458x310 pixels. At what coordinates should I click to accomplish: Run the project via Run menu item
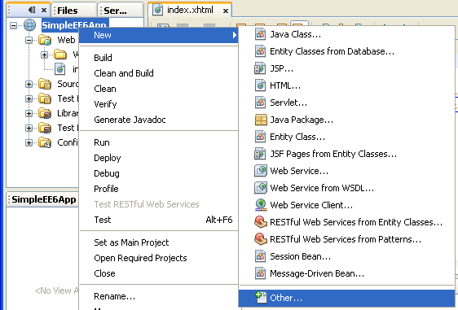pos(159,142)
